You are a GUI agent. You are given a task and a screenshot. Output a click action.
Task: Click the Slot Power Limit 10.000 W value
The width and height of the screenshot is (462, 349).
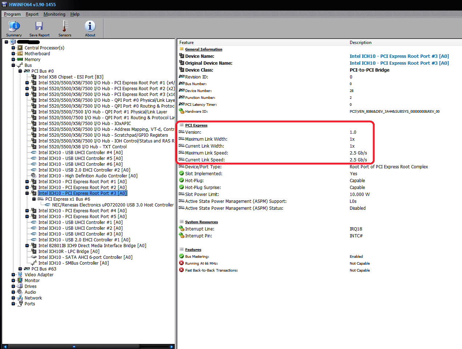pyautogui.click(x=360, y=194)
